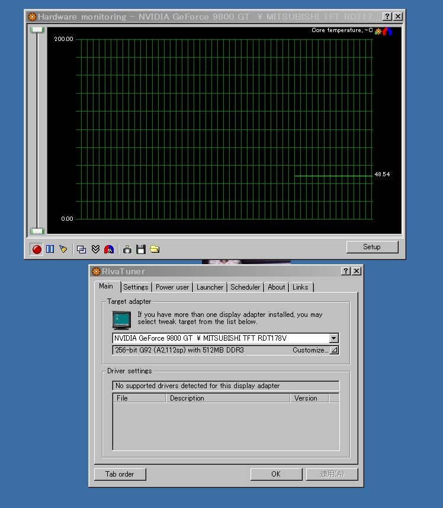Click the Core temperature graph label
The width and height of the screenshot is (443, 508).
tap(342, 30)
